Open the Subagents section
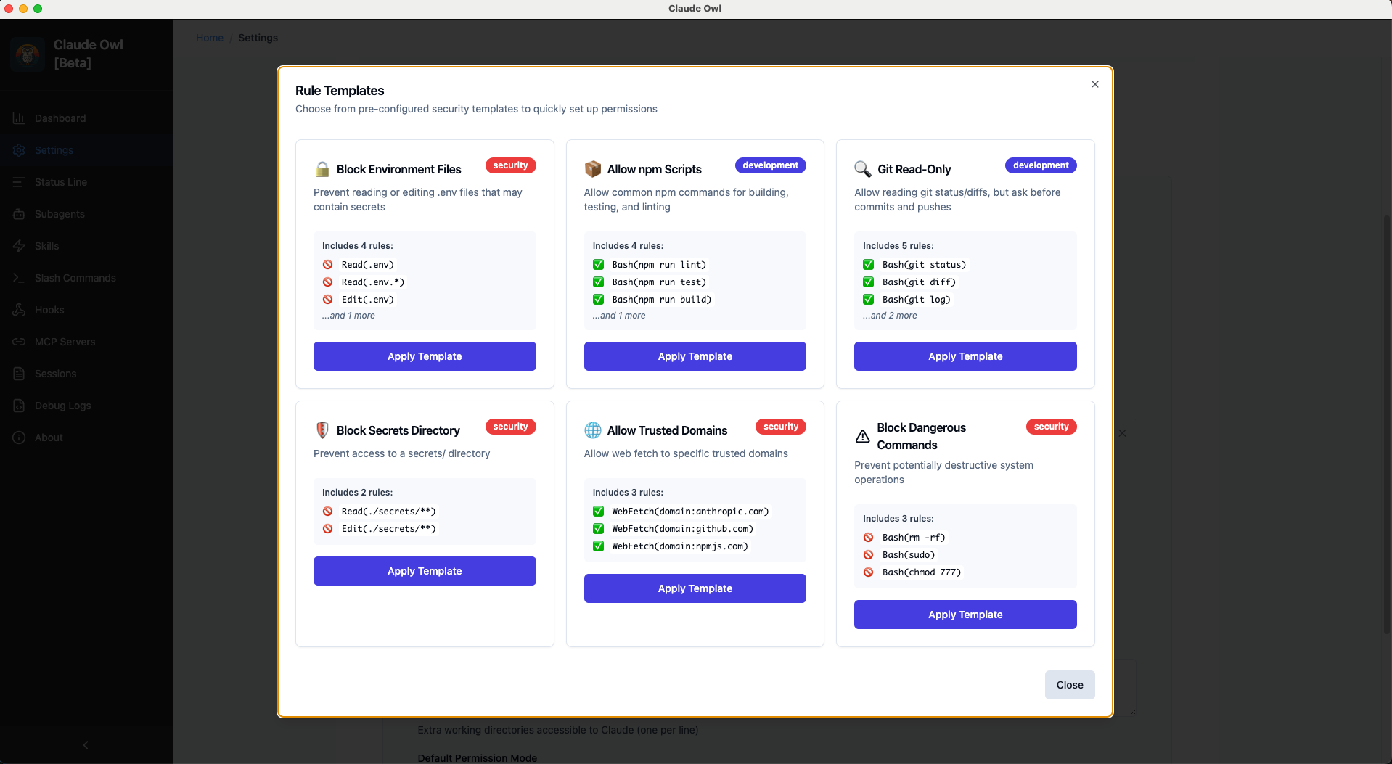The width and height of the screenshot is (1392, 764). tap(61, 214)
